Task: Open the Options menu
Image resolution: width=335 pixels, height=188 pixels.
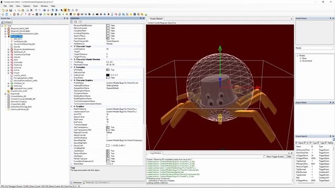Action: click(27, 6)
